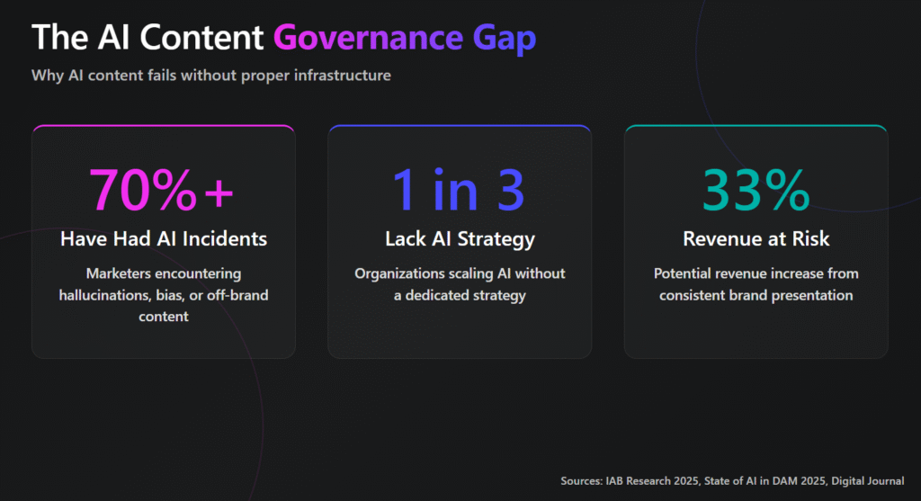Select the 'Lack AI Strategy' heading
This screenshot has height=501, width=921.
(460, 239)
